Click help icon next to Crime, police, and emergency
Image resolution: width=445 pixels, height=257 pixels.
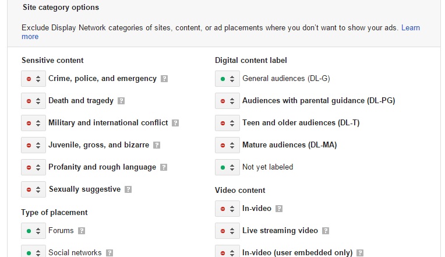click(164, 79)
